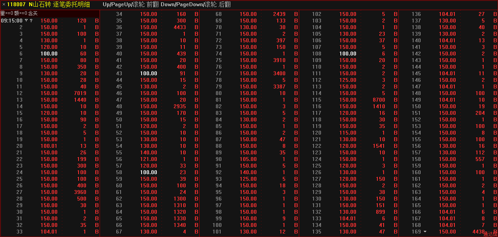This screenshot has width=498, height=237.
Task: Select the quantity 1541 in row 122
Action: click(x=379, y=146)
